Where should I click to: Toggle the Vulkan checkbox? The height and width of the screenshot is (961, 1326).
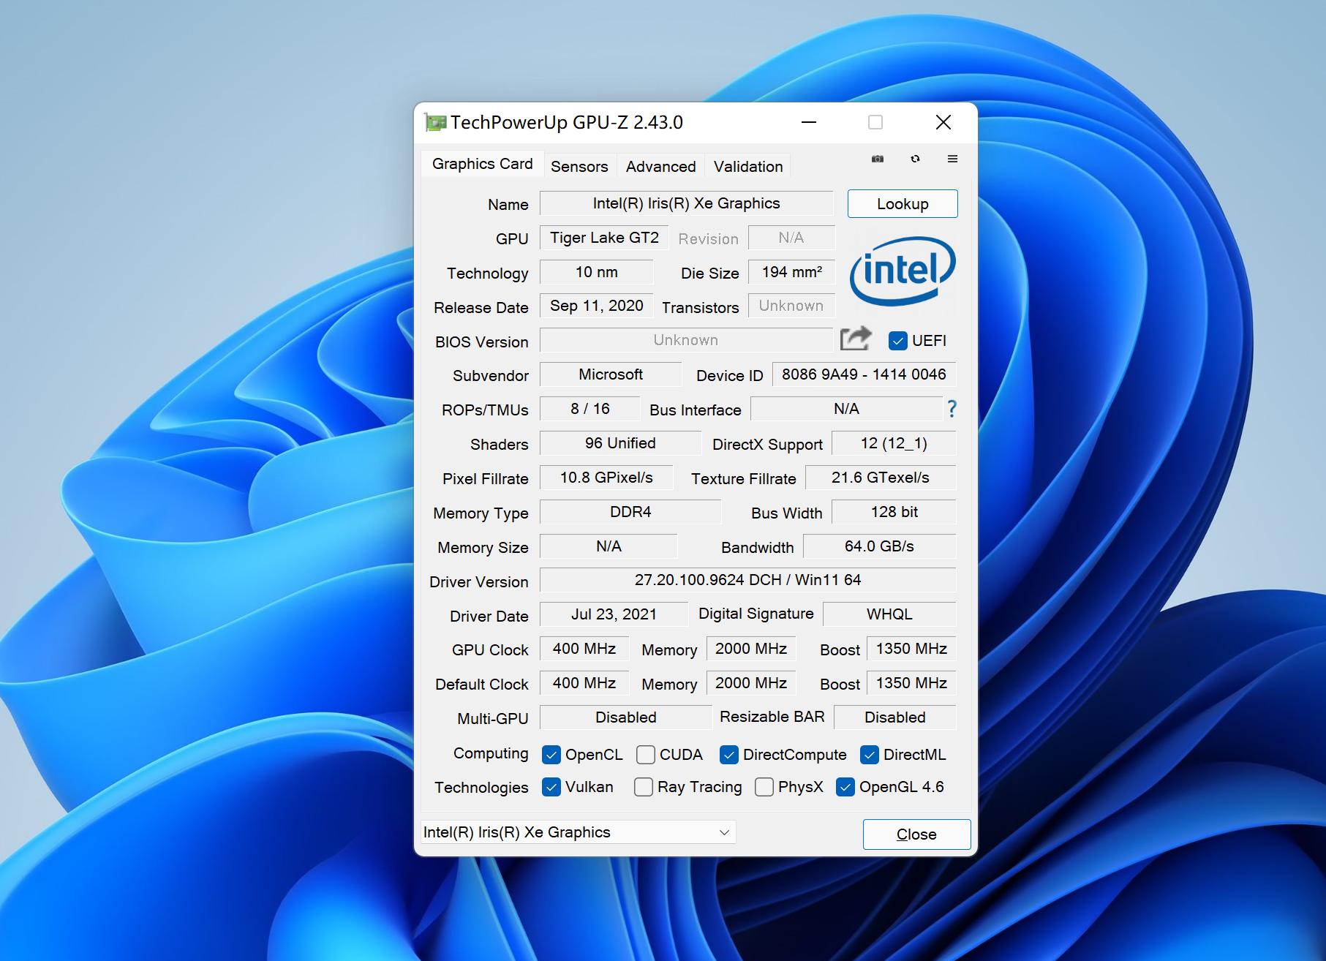click(x=551, y=787)
